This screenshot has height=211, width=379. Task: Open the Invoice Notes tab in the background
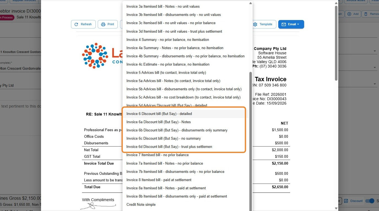[356, 1]
